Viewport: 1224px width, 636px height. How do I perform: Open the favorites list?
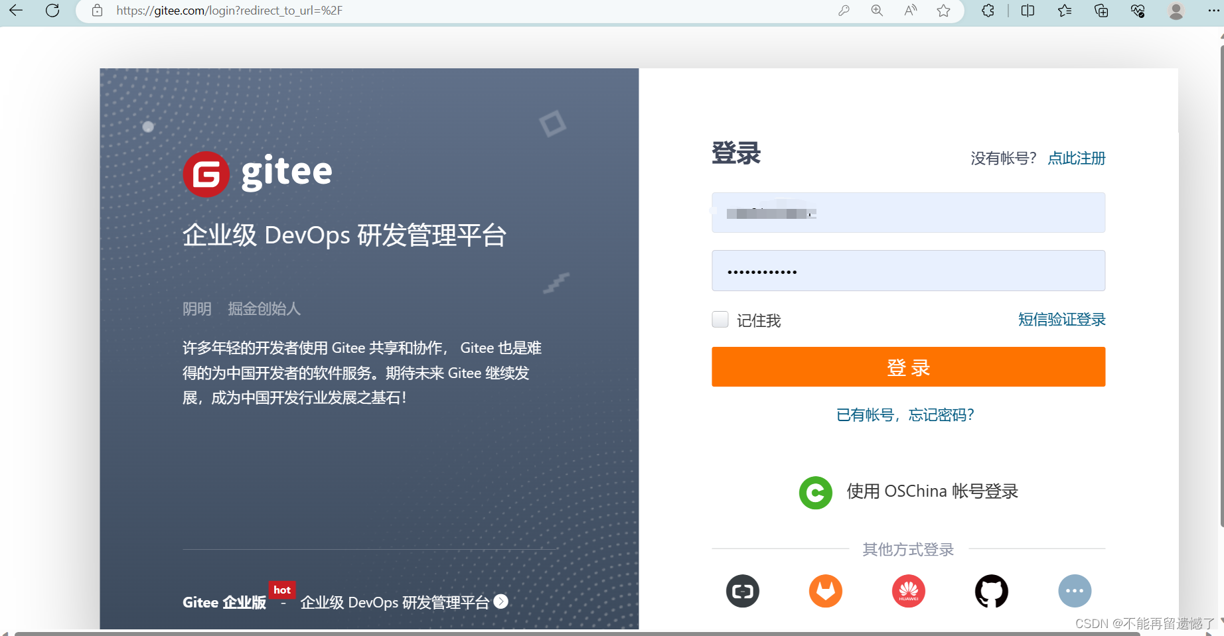[x=1065, y=11]
